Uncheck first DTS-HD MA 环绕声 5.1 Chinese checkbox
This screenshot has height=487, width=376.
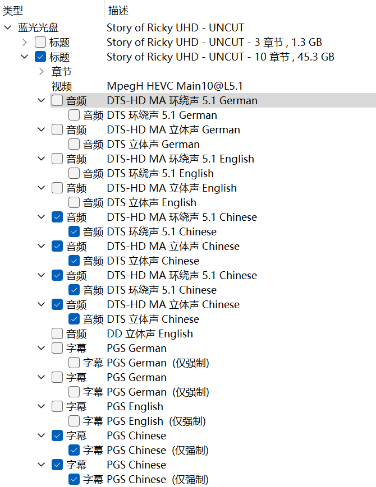(57, 217)
